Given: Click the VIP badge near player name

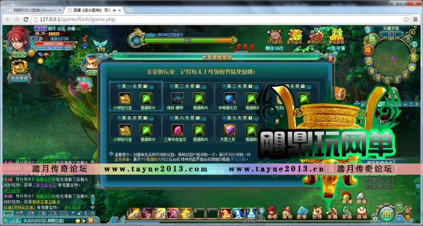Looking at the screenshot, I should coord(41,28).
